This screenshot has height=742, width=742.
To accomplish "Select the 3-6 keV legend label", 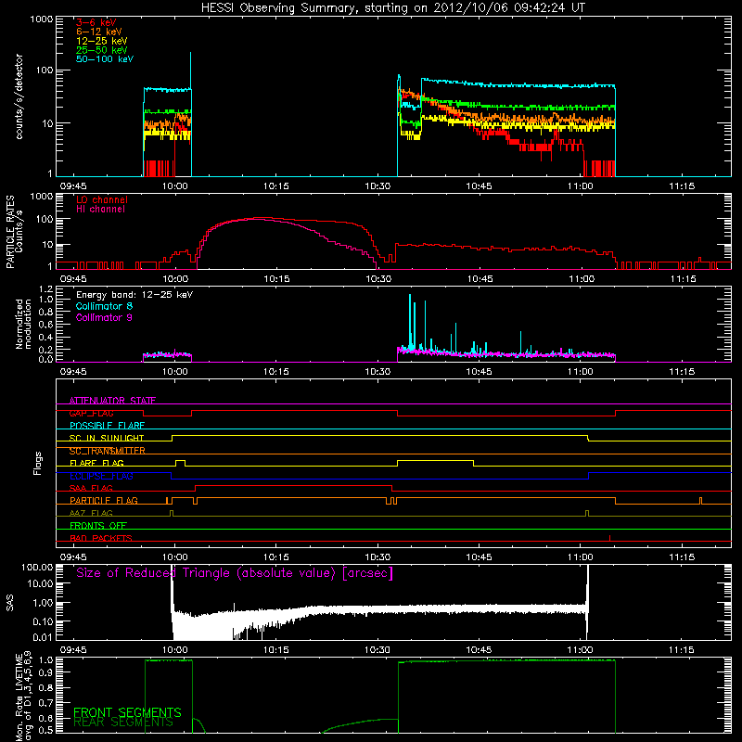I will (96, 22).
